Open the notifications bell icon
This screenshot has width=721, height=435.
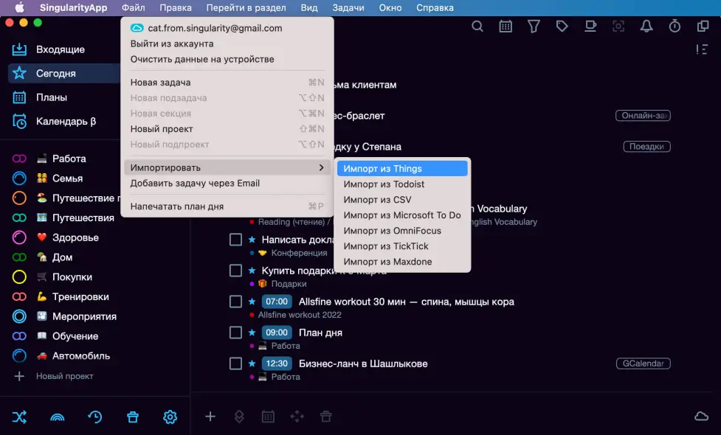click(646, 27)
